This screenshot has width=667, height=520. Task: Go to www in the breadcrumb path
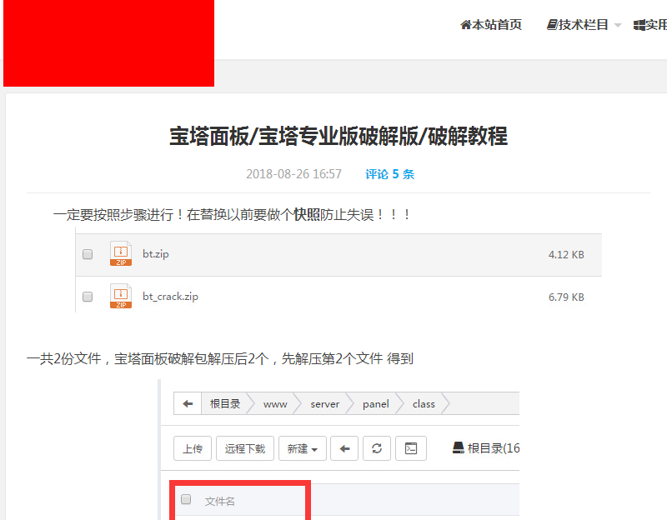point(275,404)
